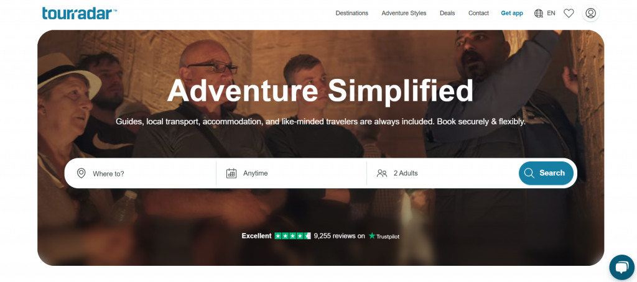Screen dimensions: 637x282
Task: Click the calendar icon in search bar
Action: point(231,173)
